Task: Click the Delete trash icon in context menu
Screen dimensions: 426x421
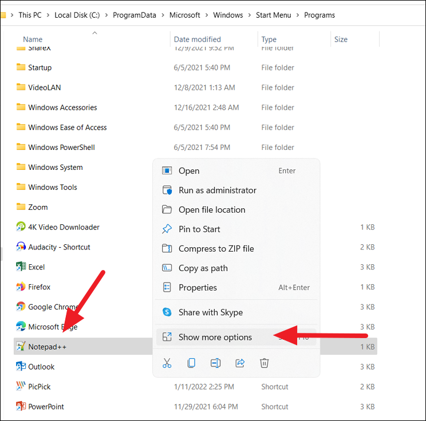Action: point(264,363)
